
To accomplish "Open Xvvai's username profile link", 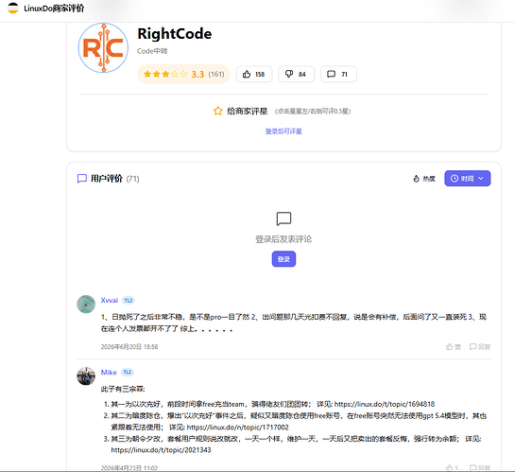I will point(109,301).
